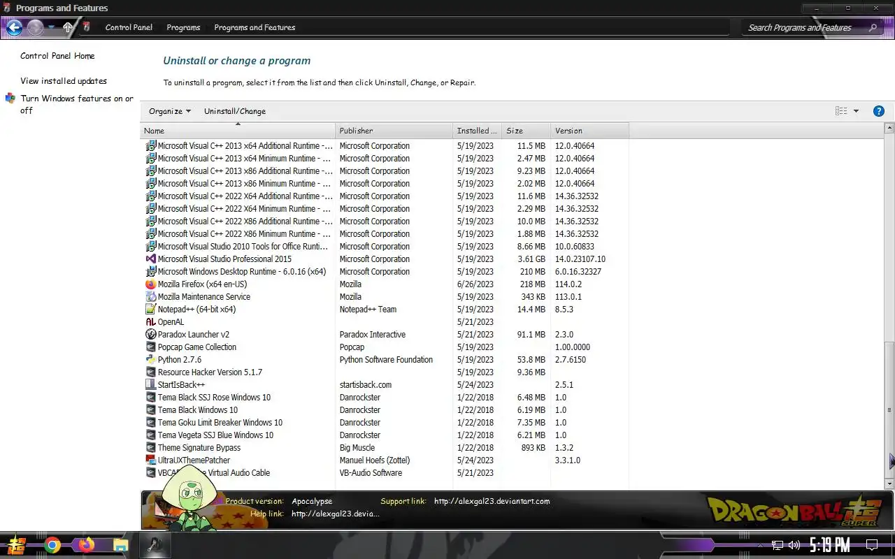
Task: Click the Python 2.7.6 icon
Action: 150,360
